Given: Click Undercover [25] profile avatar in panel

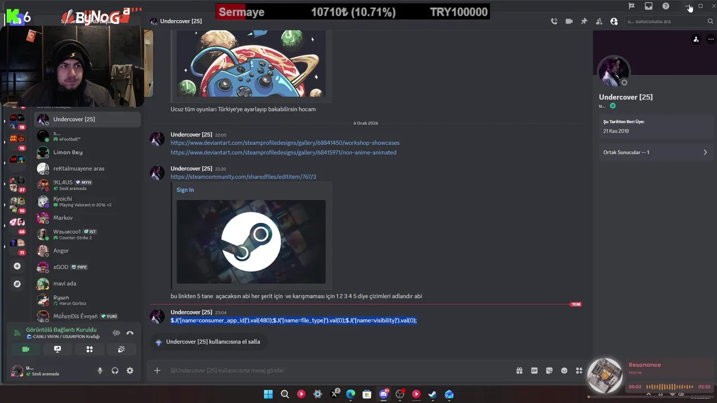Looking at the screenshot, I should point(613,71).
